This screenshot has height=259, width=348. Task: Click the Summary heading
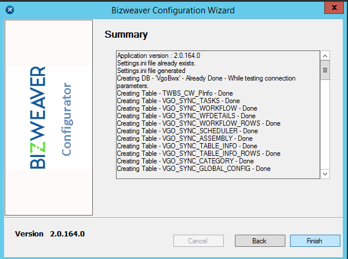[126, 34]
